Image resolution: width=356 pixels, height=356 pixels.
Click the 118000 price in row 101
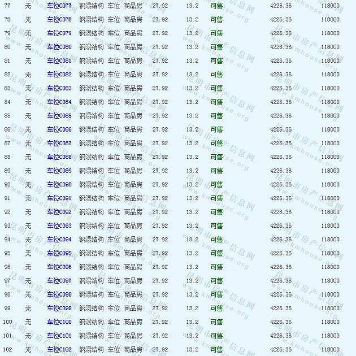[x=330, y=336]
